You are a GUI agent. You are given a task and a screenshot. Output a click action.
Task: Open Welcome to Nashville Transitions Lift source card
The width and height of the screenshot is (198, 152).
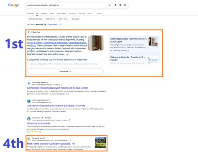pyautogui.click(x=128, y=59)
